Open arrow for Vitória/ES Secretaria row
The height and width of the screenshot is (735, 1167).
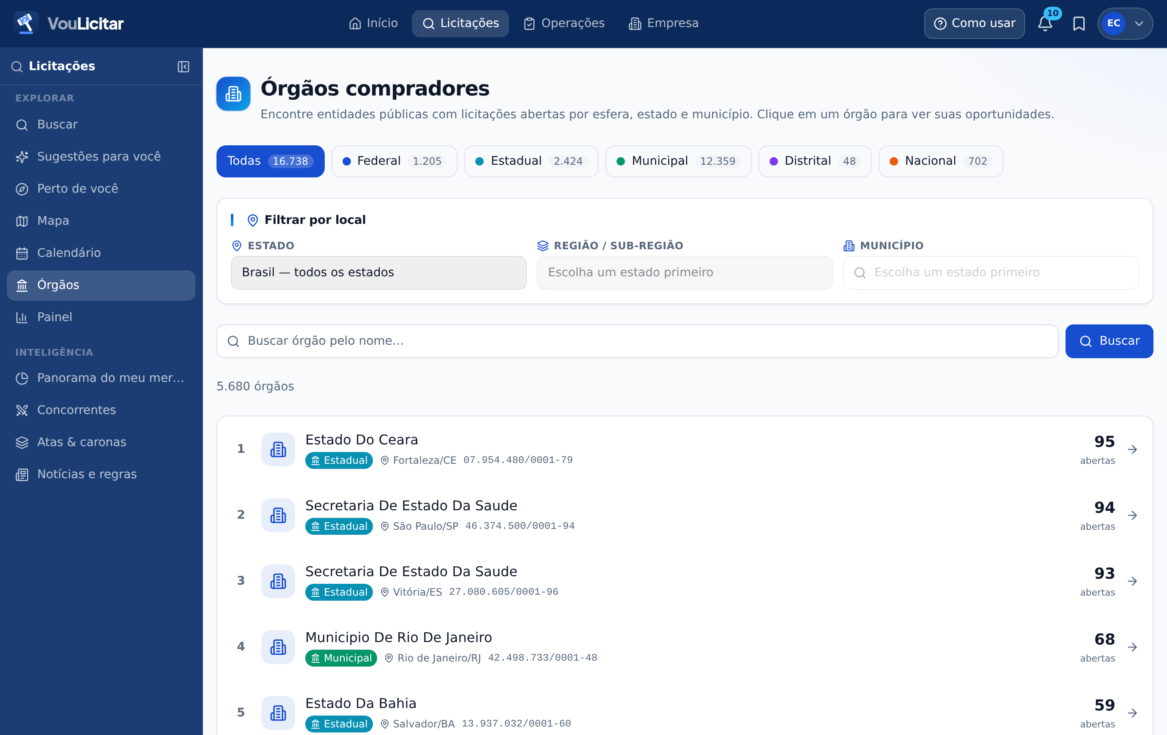click(1132, 581)
